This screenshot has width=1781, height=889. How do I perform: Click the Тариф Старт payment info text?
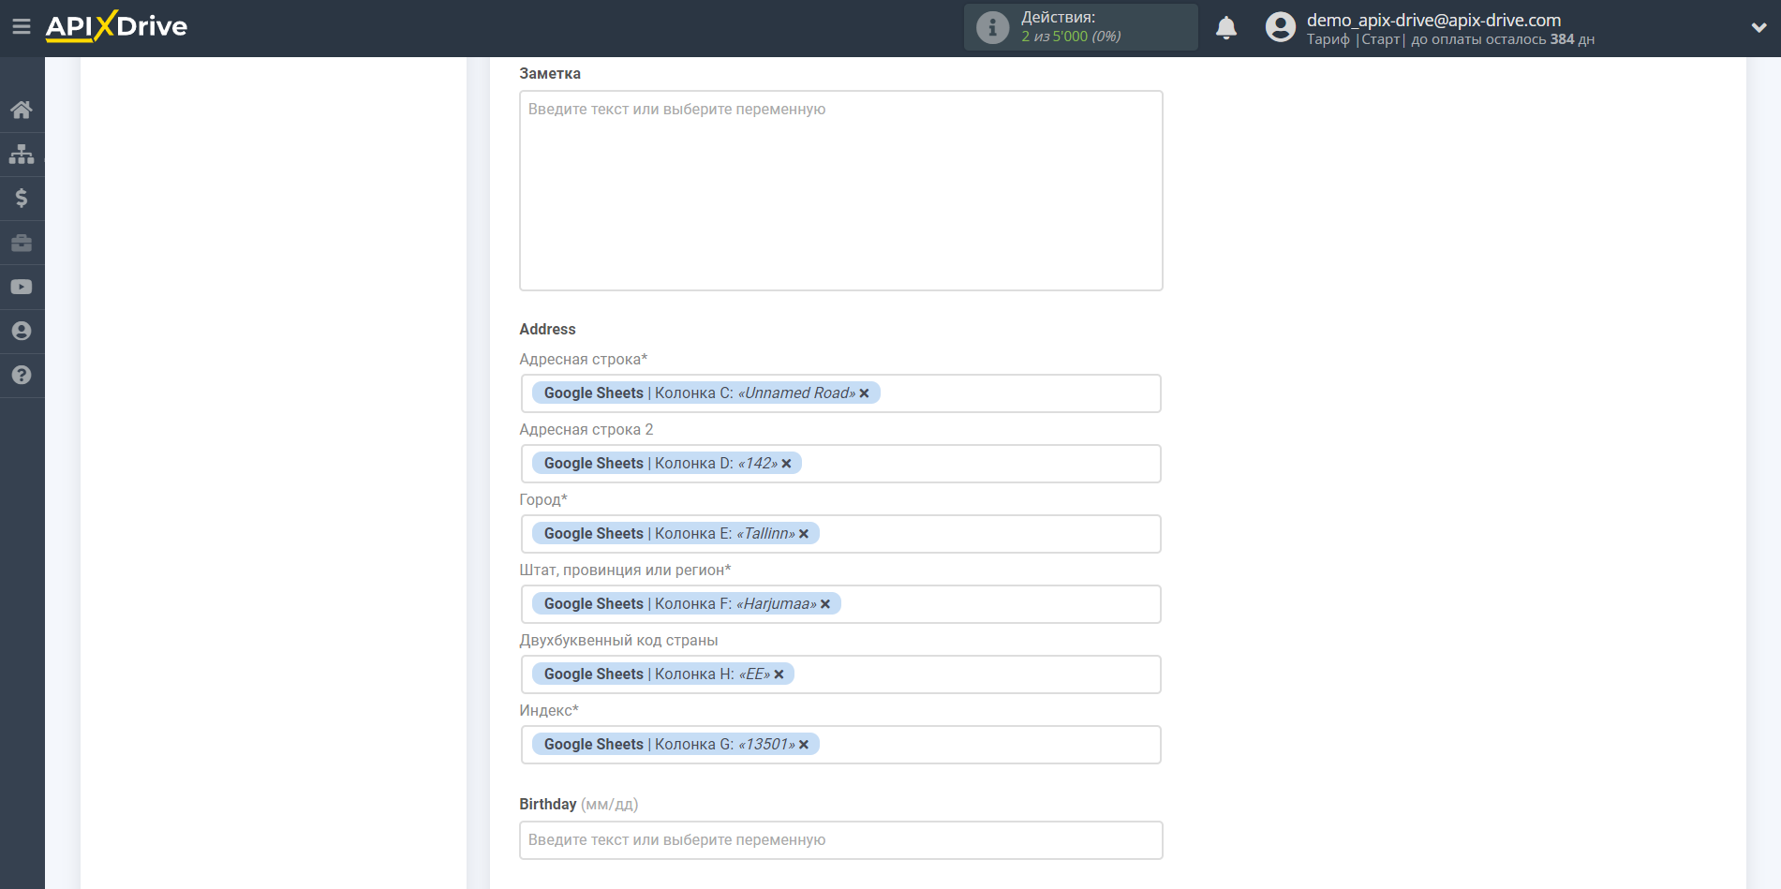tap(1450, 39)
